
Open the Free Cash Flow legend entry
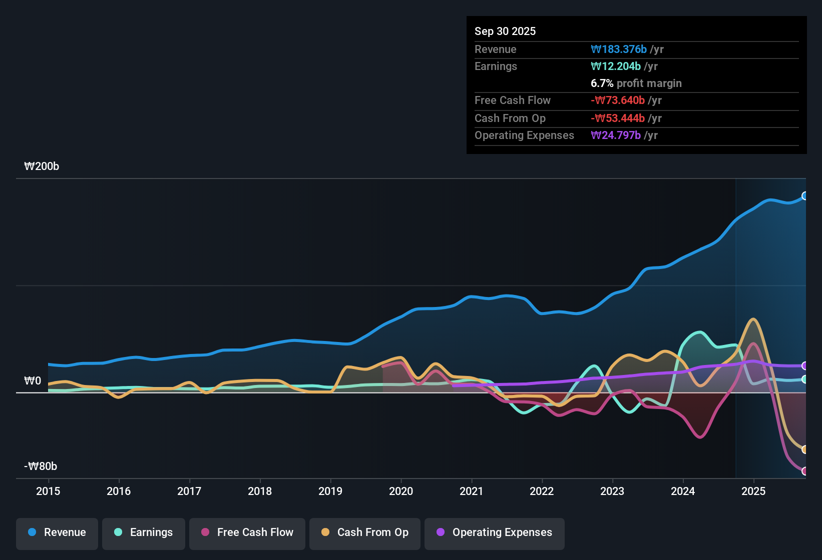click(247, 532)
